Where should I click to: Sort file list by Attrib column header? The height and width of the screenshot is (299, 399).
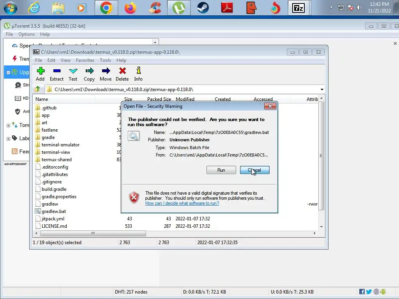[312, 99]
